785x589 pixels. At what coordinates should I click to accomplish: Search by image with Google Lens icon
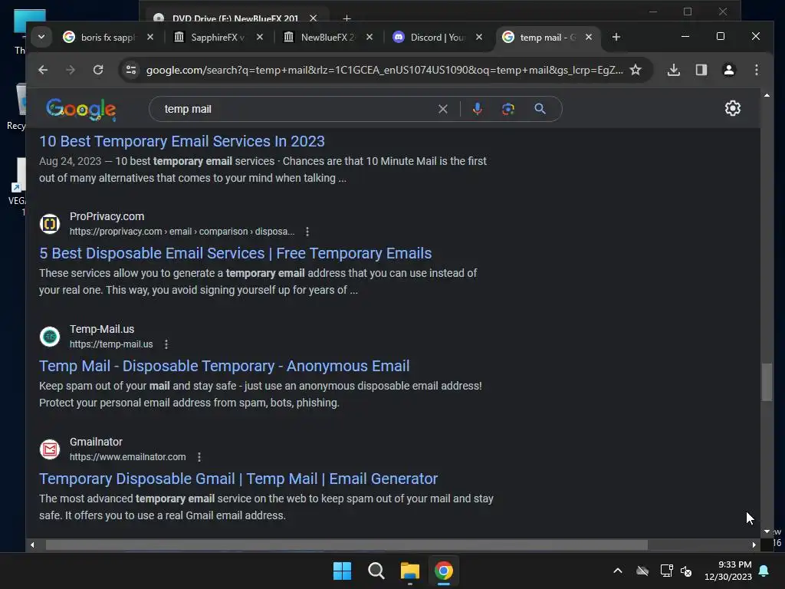tap(508, 109)
